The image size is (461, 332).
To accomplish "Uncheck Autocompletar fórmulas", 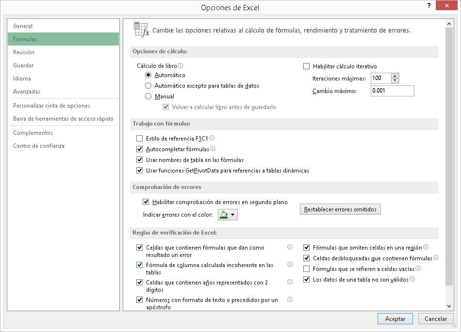I will click(x=139, y=149).
